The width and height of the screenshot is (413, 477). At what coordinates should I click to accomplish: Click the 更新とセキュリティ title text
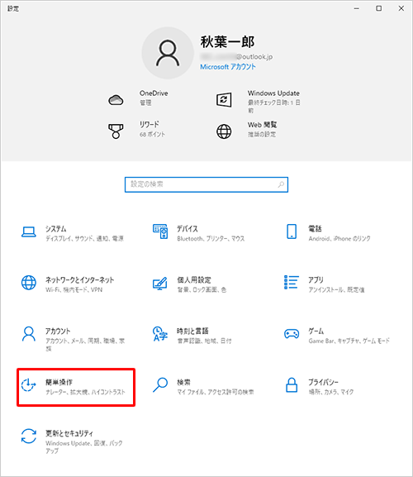point(69,433)
